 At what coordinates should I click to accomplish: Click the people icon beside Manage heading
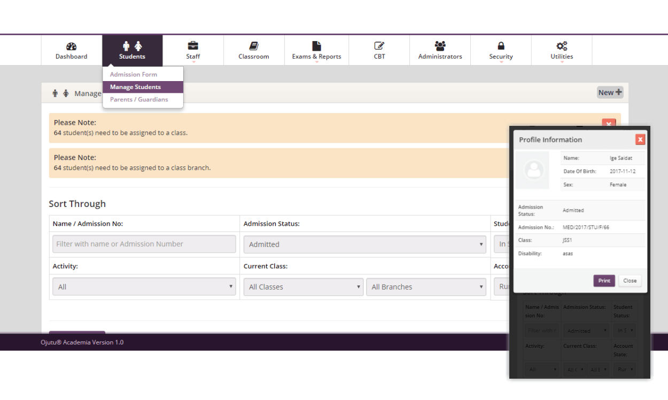click(60, 93)
